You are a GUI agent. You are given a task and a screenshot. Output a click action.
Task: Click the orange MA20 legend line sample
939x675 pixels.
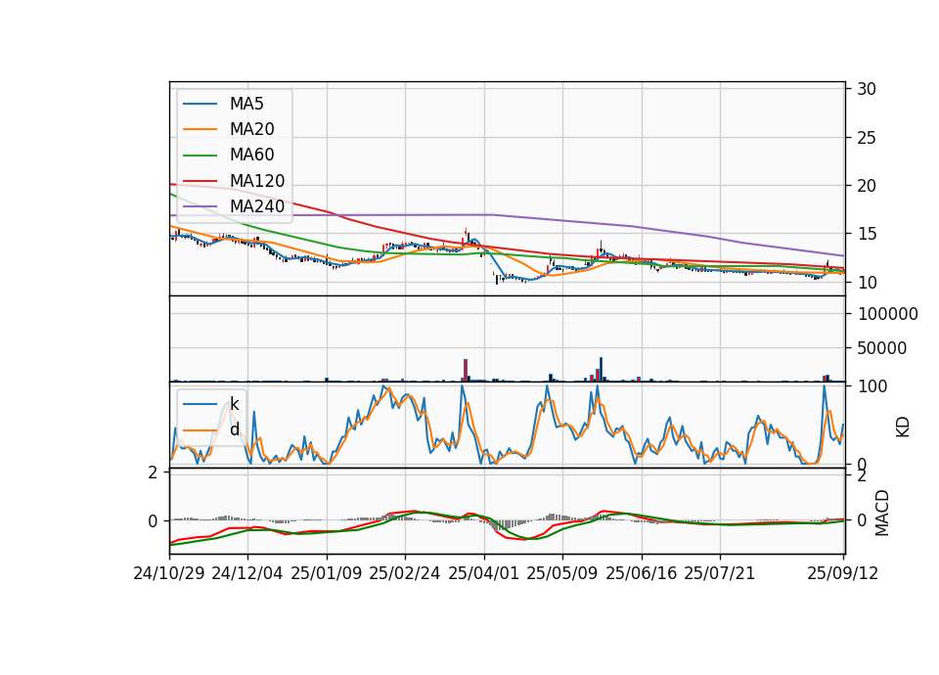[x=200, y=129]
